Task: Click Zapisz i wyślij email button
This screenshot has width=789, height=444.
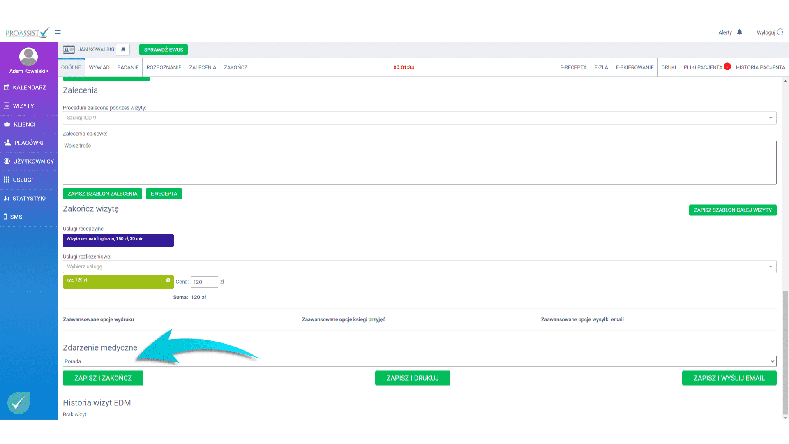Action: pos(729,378)
